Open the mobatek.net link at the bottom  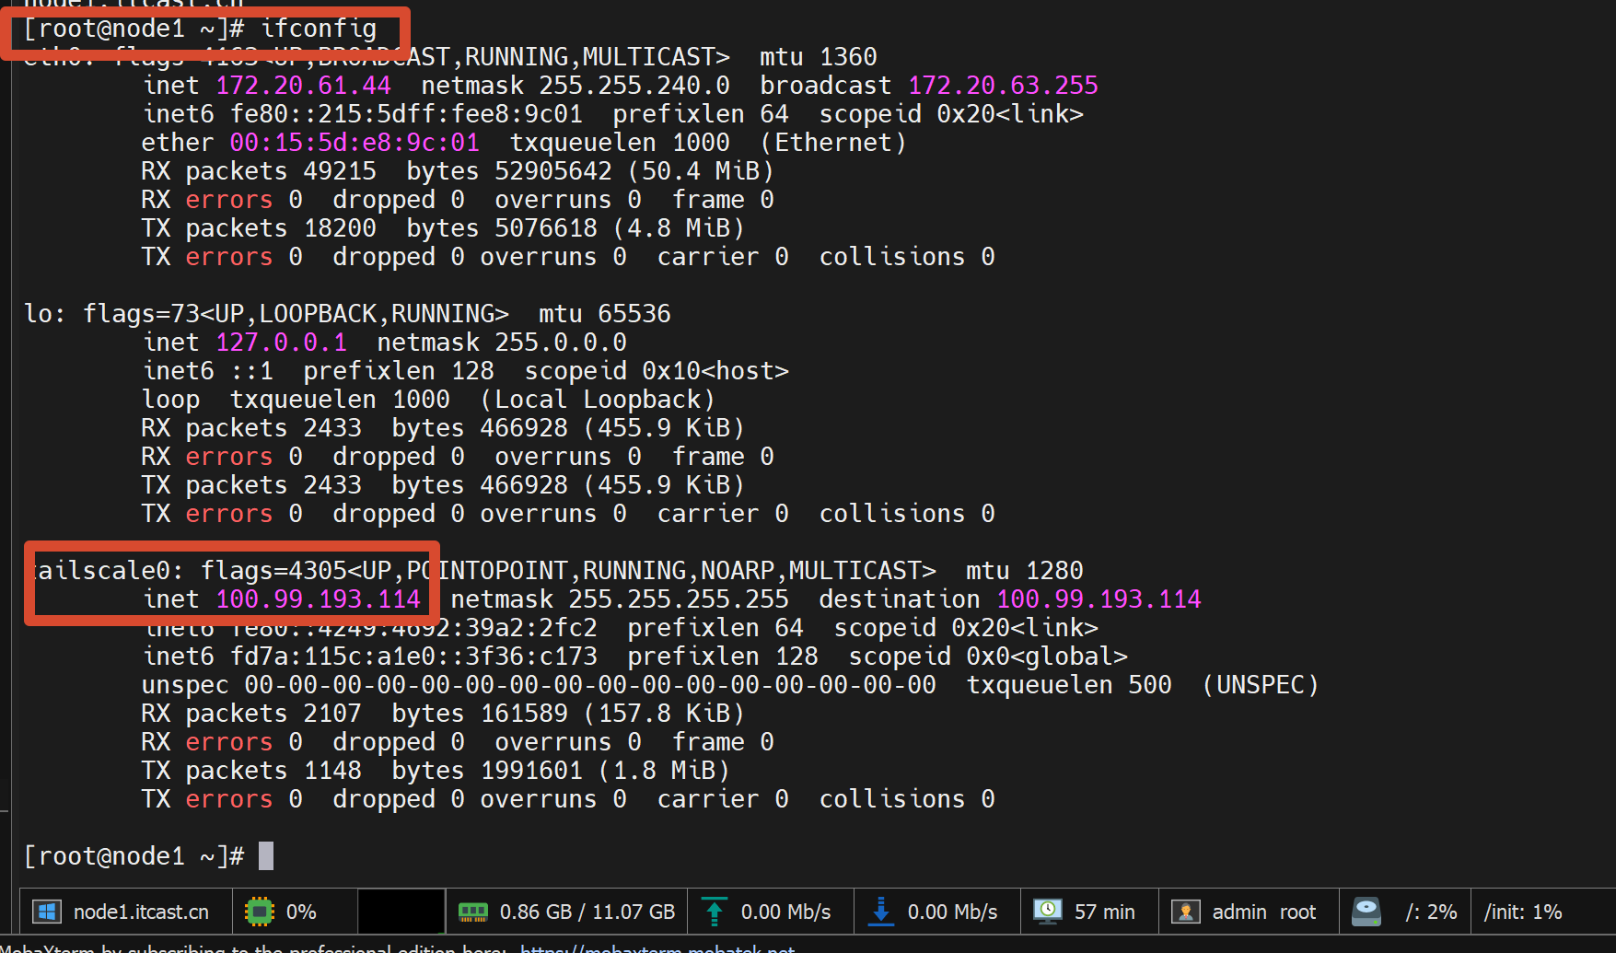(x=657, y=947)
